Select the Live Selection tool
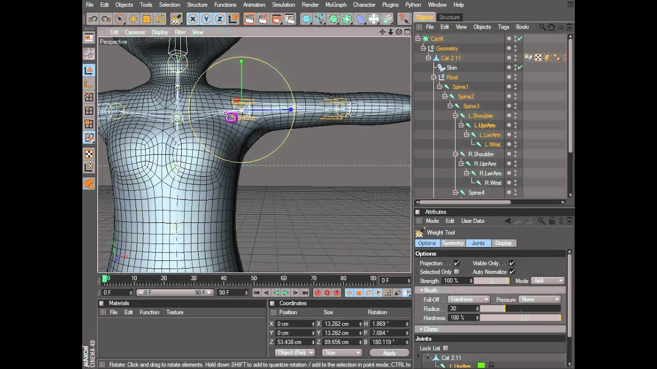The width and height of the screenshot is (657, 369). click(x=120, y=19)
